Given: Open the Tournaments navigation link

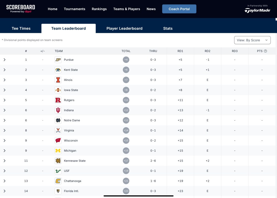Looking at the screenshot, I should pos(74,9).
